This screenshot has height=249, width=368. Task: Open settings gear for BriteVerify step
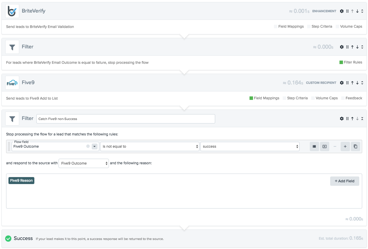point(342,11)
